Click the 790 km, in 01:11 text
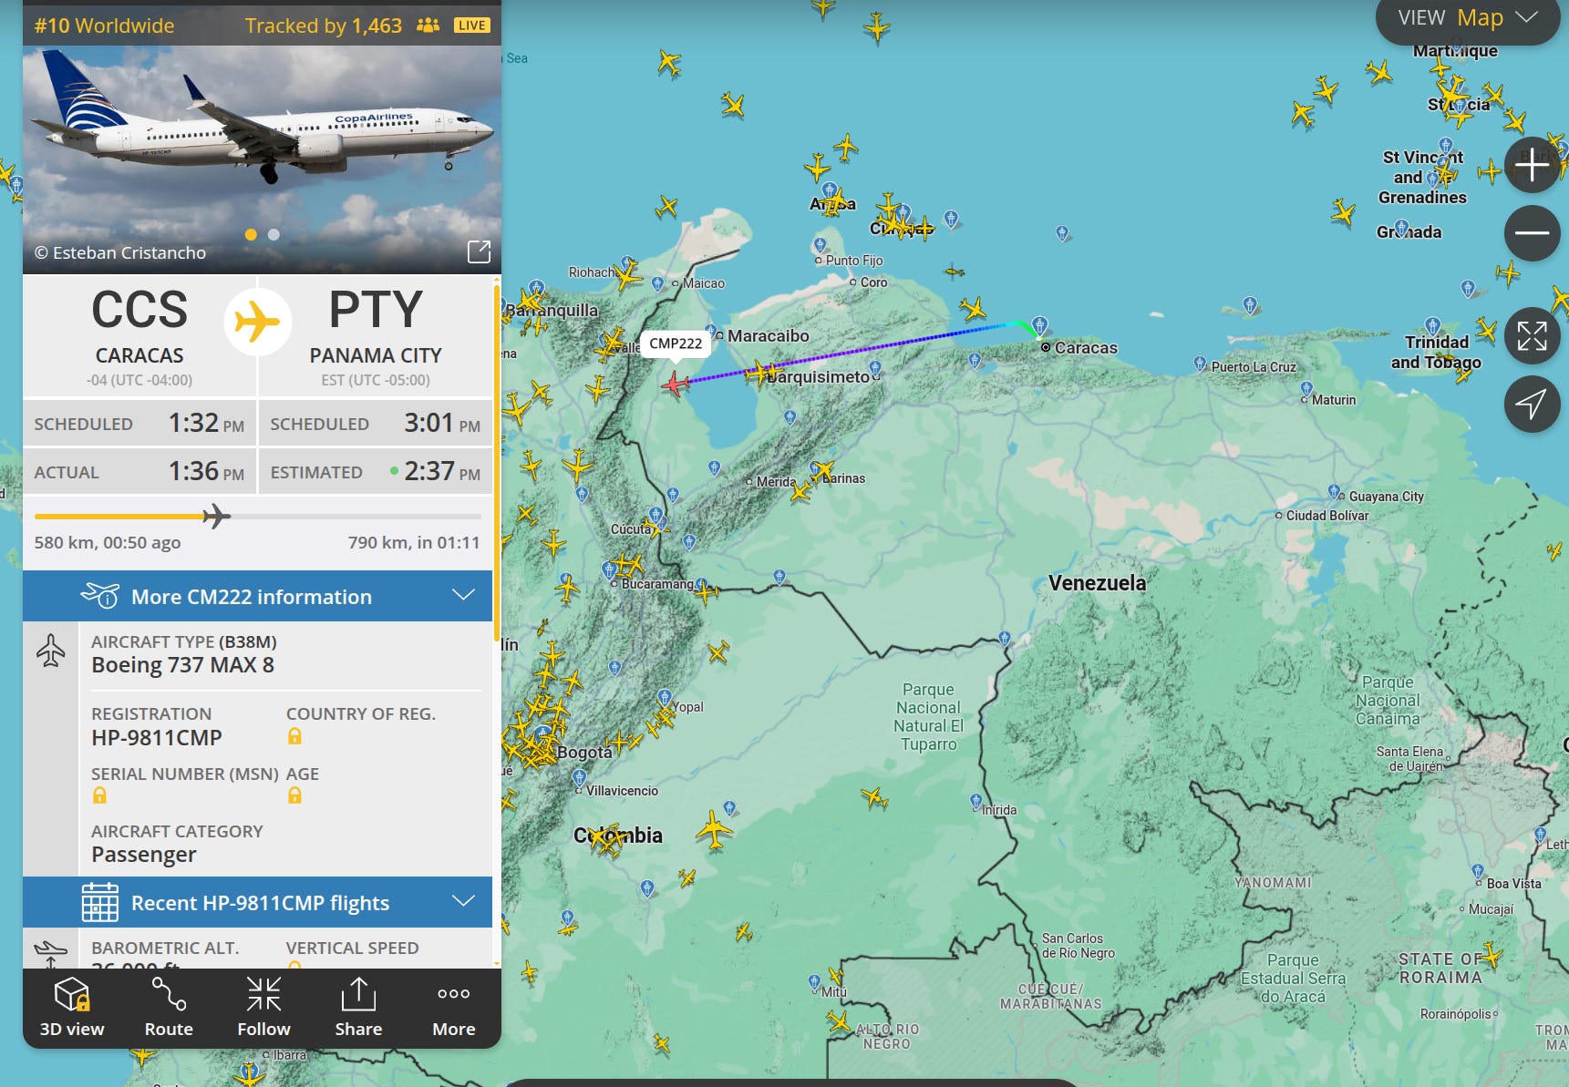Screen dimensions: 1569x1087 pyautogui.click(x=414, y=542)
